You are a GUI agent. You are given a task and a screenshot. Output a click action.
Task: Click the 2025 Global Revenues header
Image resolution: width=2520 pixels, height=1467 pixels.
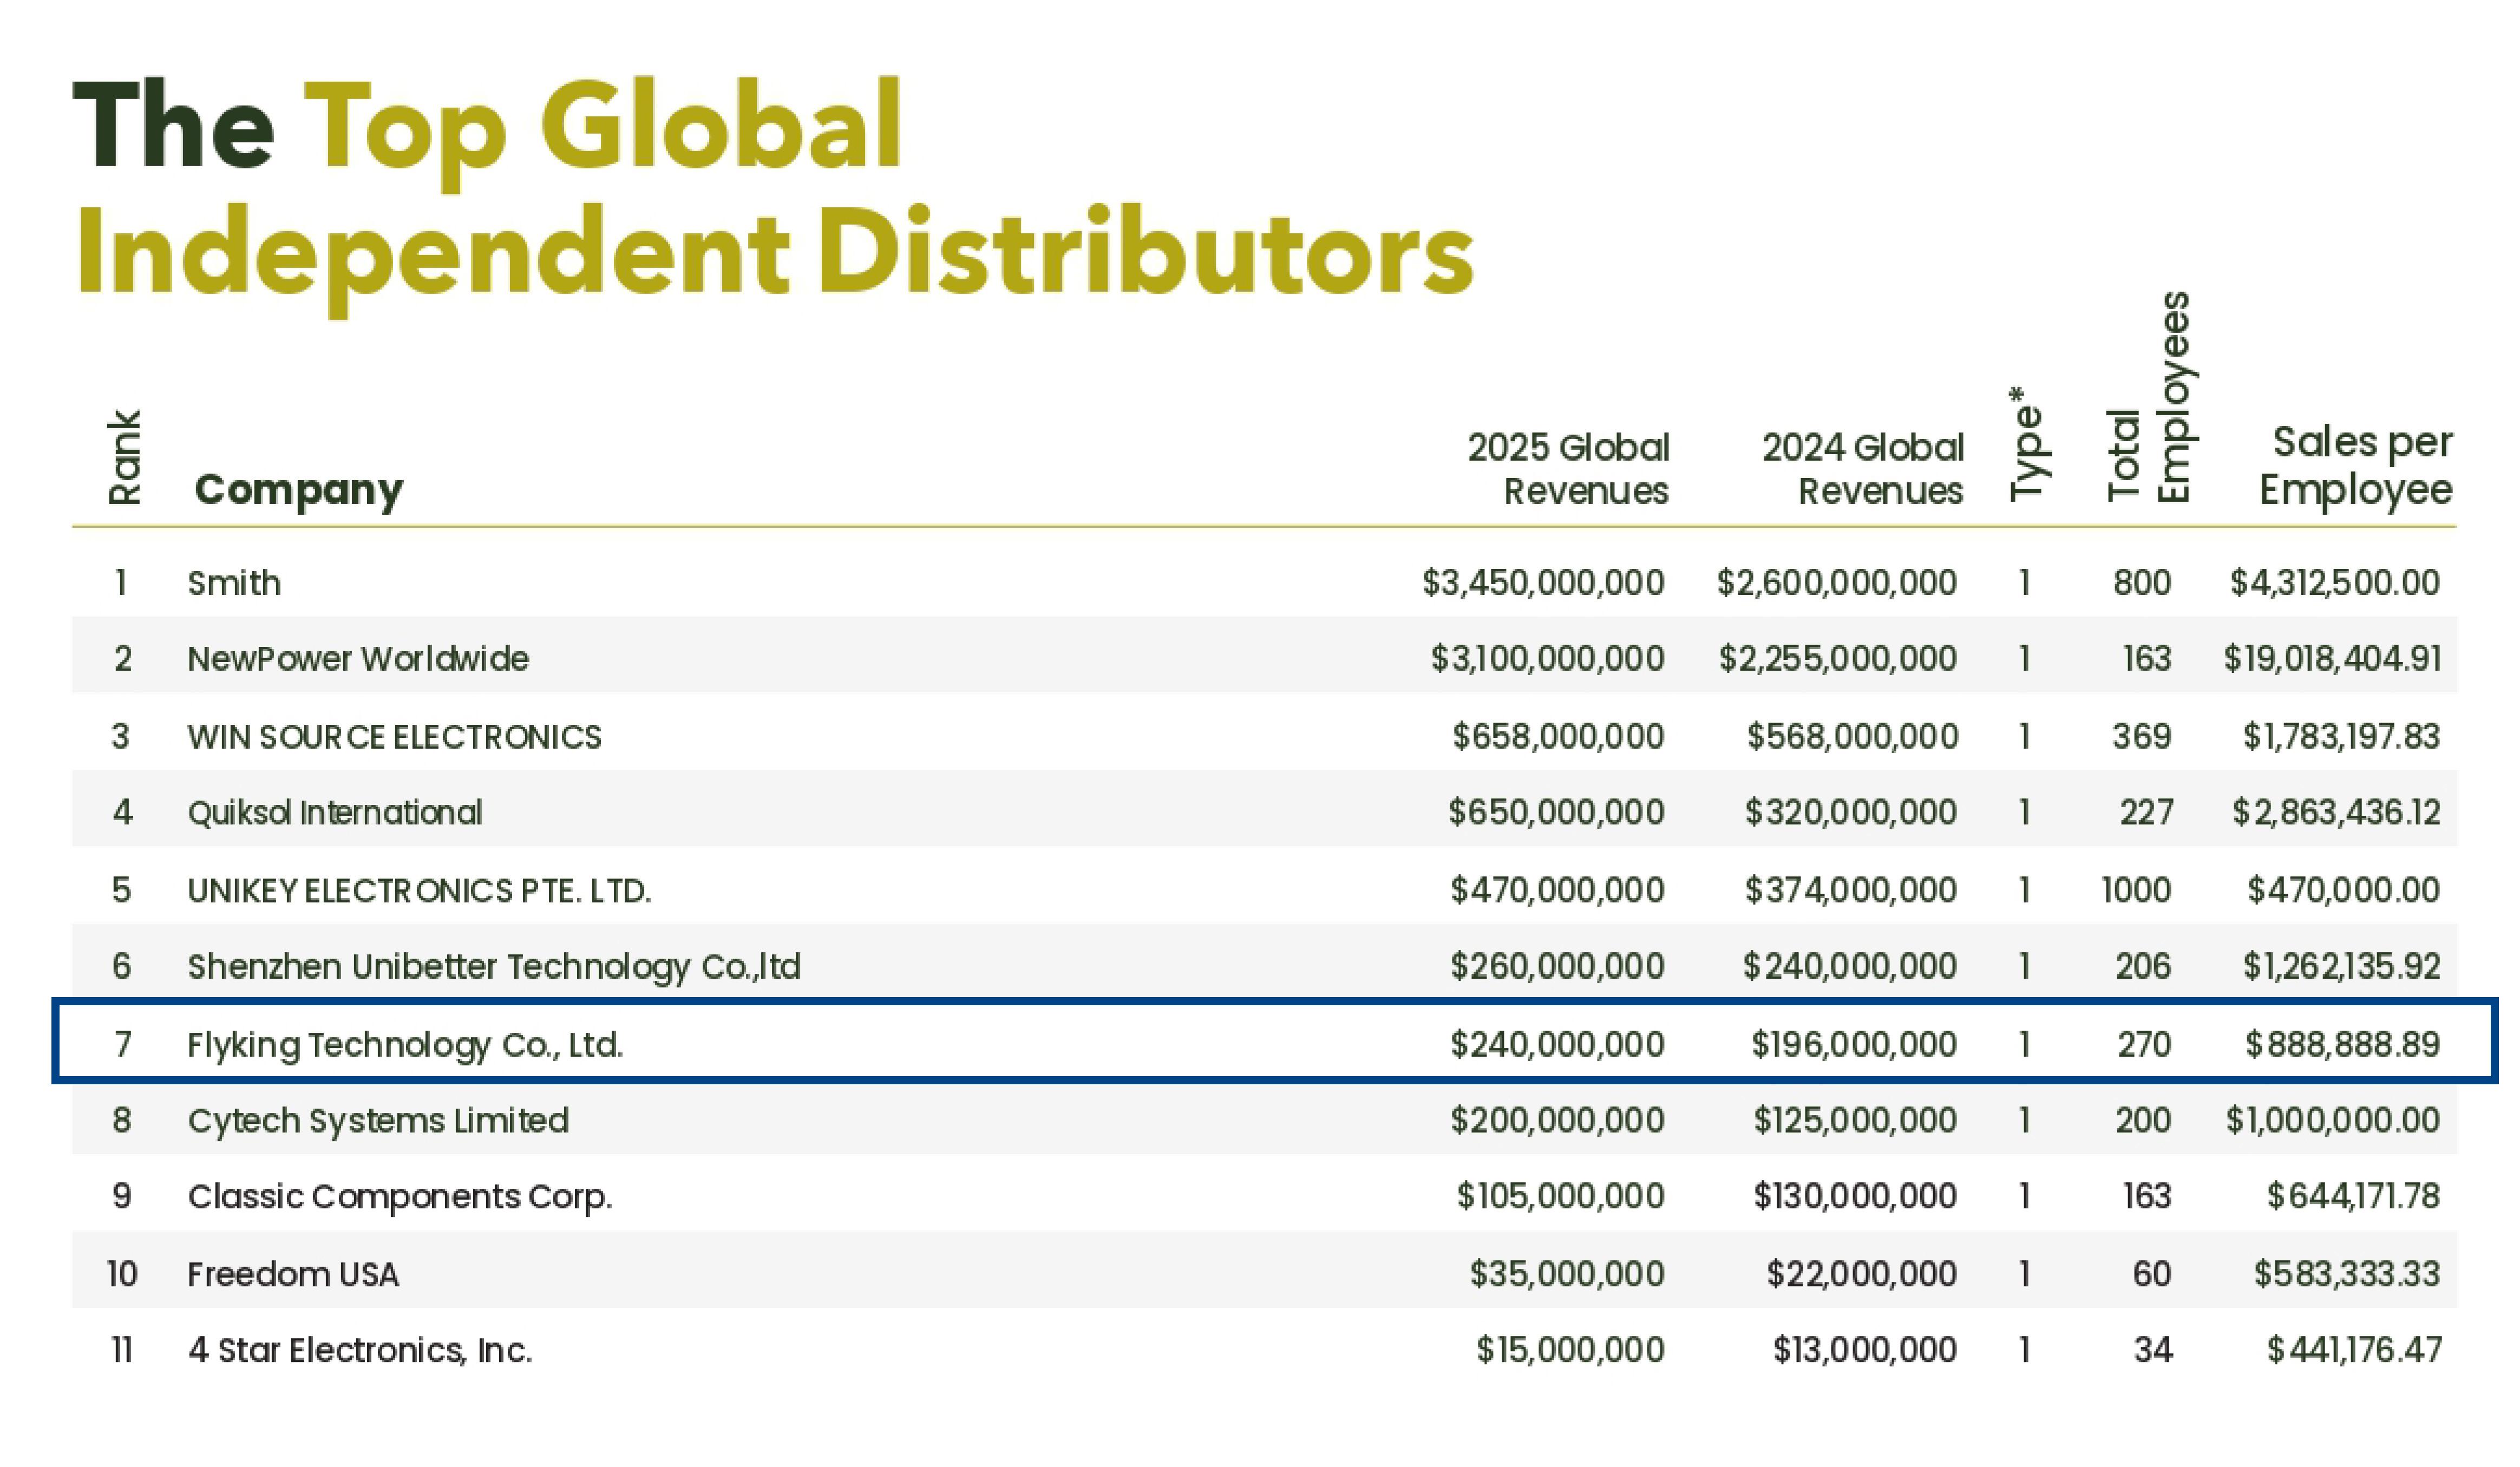pos(1568,470)
